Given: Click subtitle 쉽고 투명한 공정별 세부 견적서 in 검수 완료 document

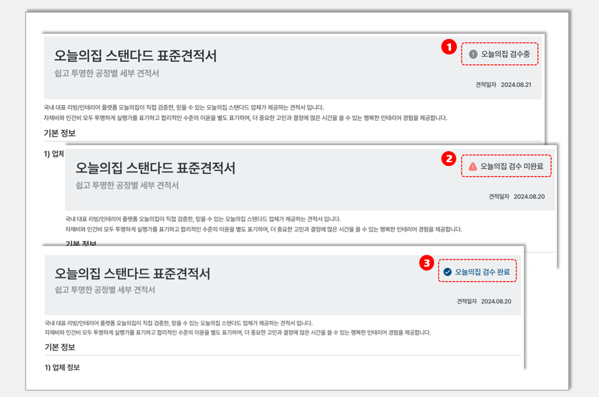Looking at the screenshot, I should [x=105, y=290].
